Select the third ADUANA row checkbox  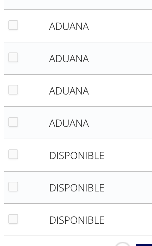pyautogui.click(x=13, y=90)
